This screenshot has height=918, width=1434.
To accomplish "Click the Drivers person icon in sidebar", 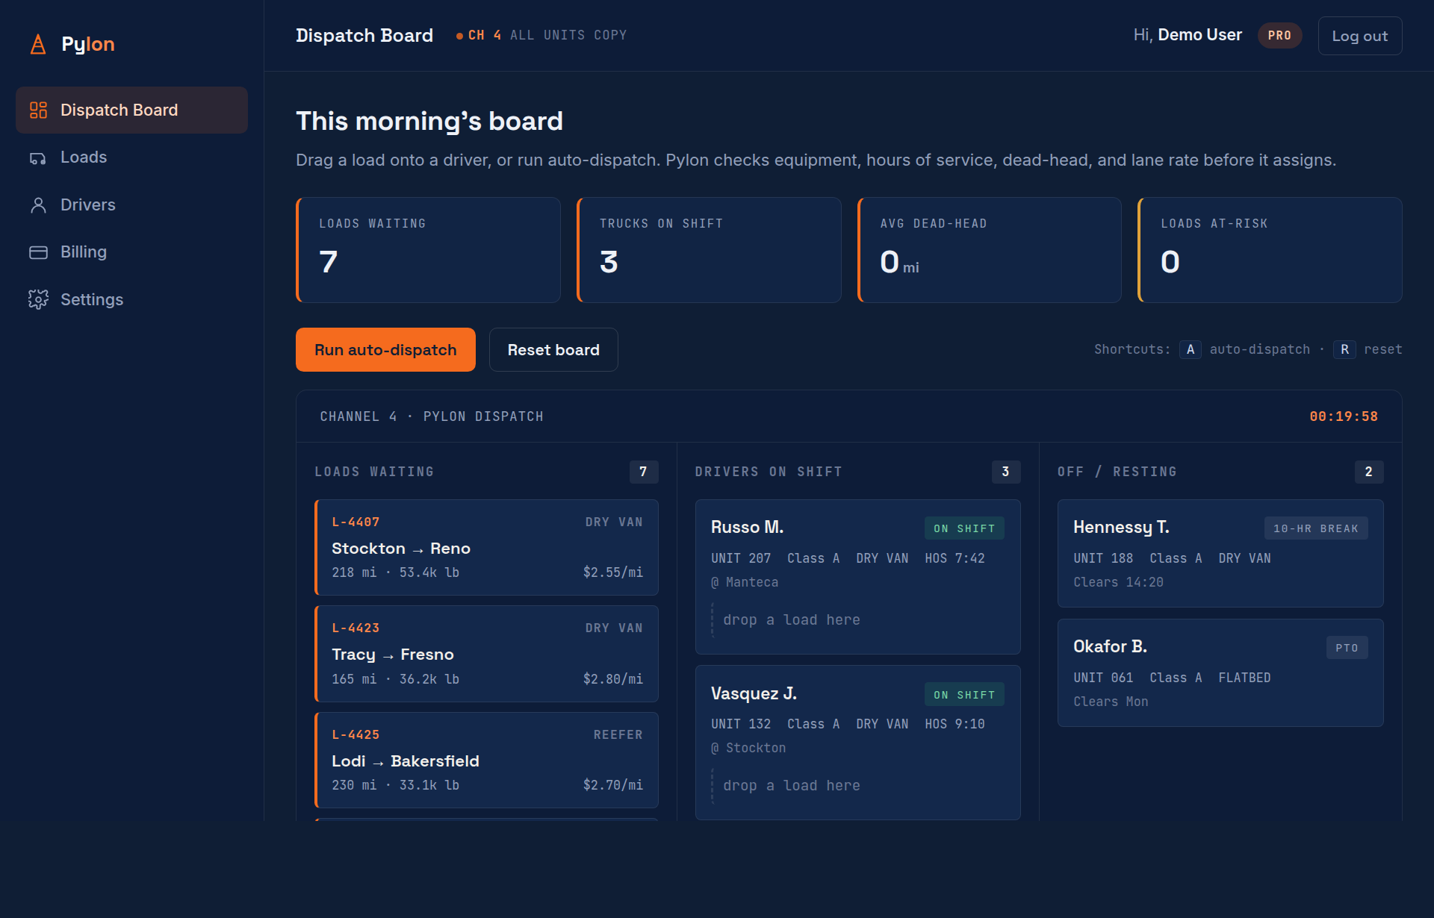I will point(38,205).
